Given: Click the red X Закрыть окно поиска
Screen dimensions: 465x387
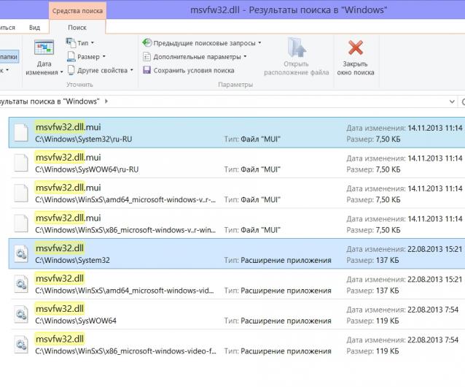Looking at the screenshot, I should point(355,47).
